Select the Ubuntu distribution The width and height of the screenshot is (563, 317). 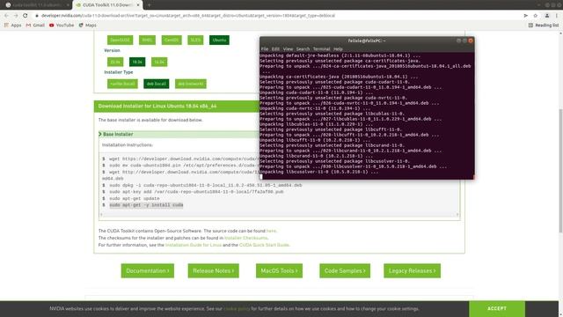(x=219, y=40)
